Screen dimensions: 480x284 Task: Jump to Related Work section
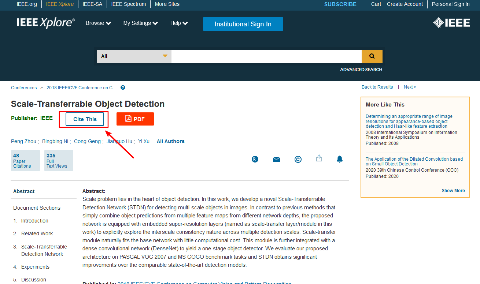pyautogui.click(x=37, y=233)
